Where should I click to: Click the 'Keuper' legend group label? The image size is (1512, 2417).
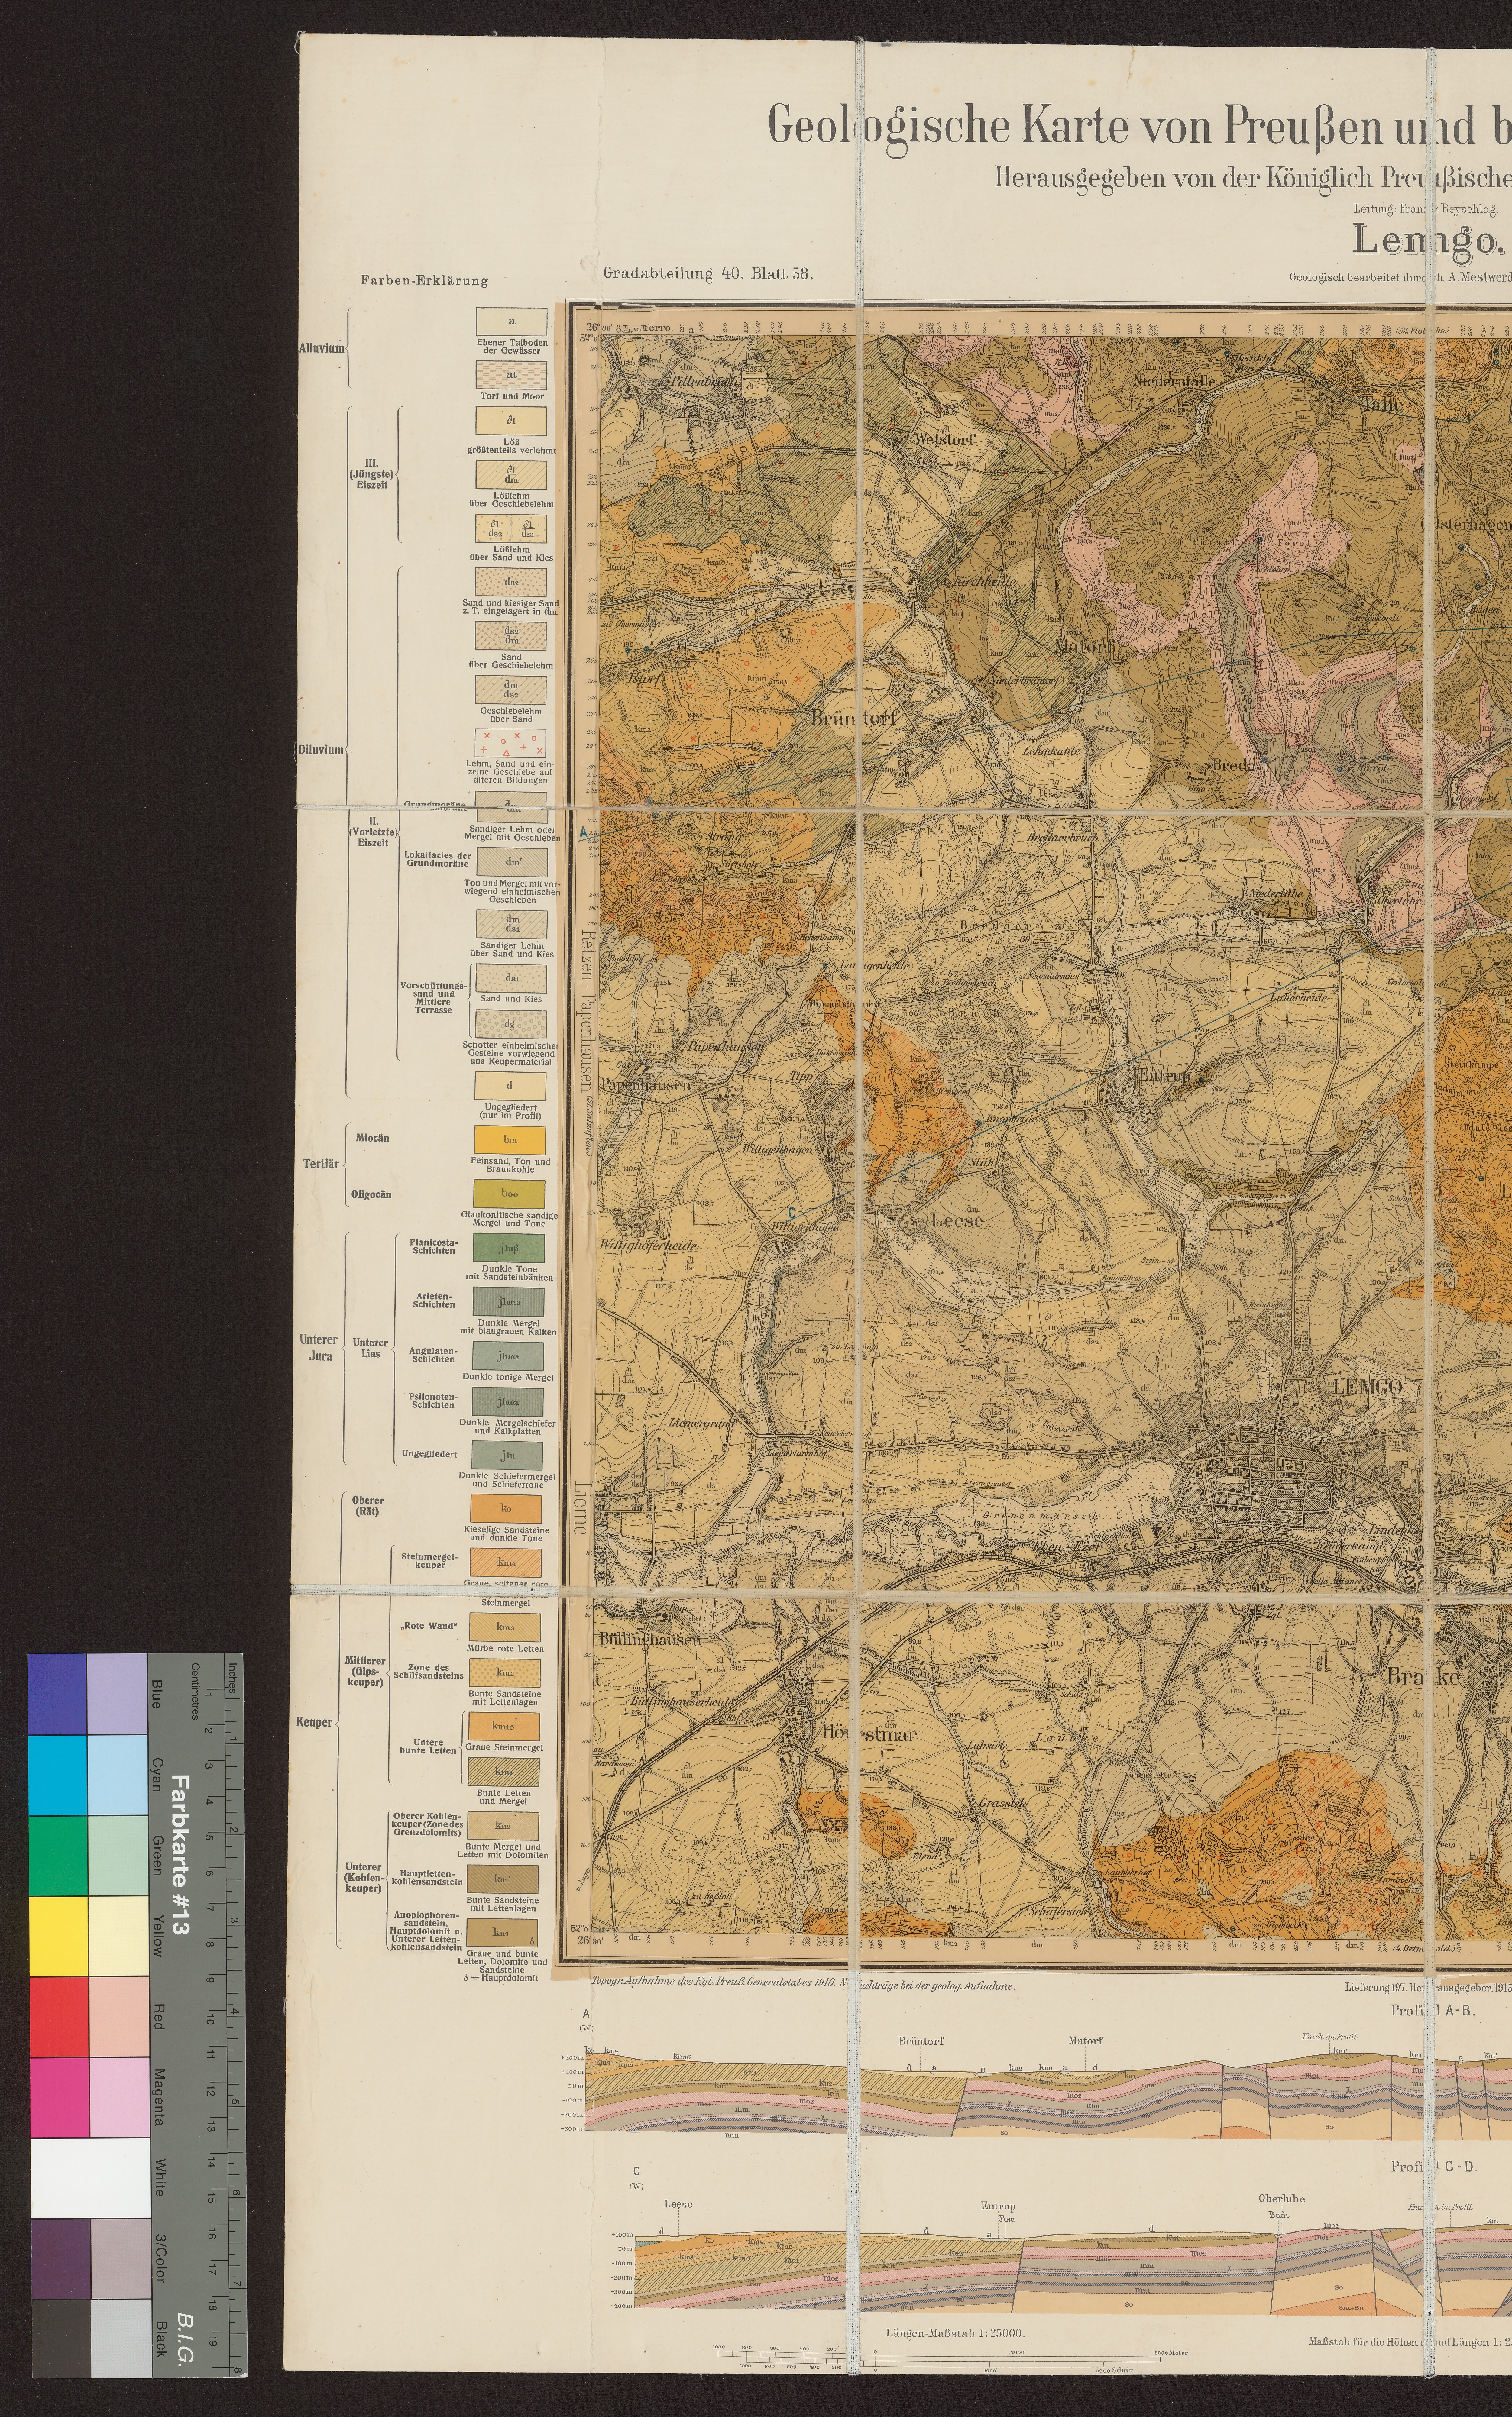[x=314, y=1722]
